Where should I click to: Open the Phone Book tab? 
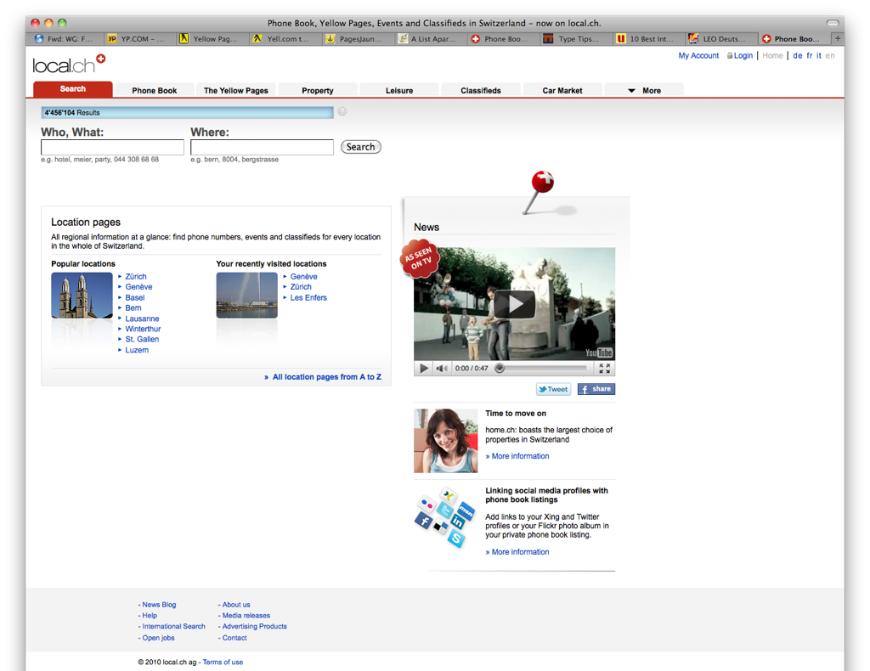coord(154,90)
